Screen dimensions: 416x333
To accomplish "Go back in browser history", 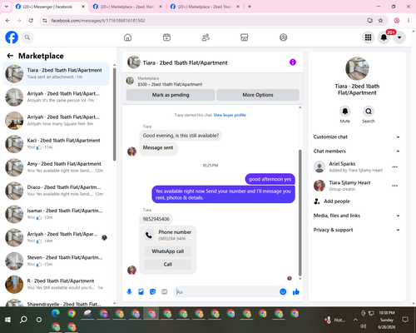I will (7, 21).
